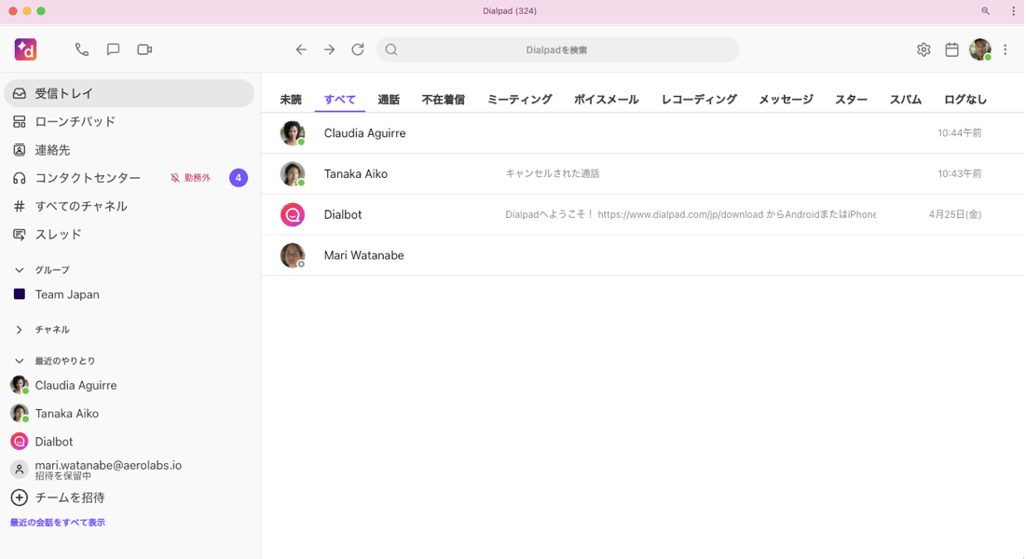Go forward with the right arrow
The height and width of the screenshot is (559, 1026).
click(329, 49)
